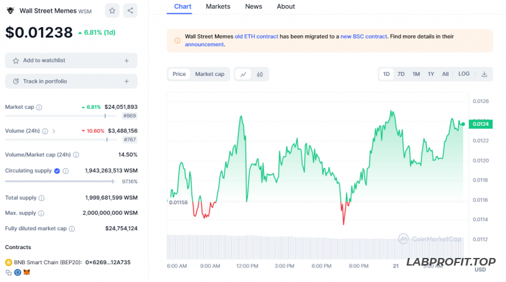This screenshot has width=506, height=282.
Task: Open the Markets tab
Action: click(218, 6)
